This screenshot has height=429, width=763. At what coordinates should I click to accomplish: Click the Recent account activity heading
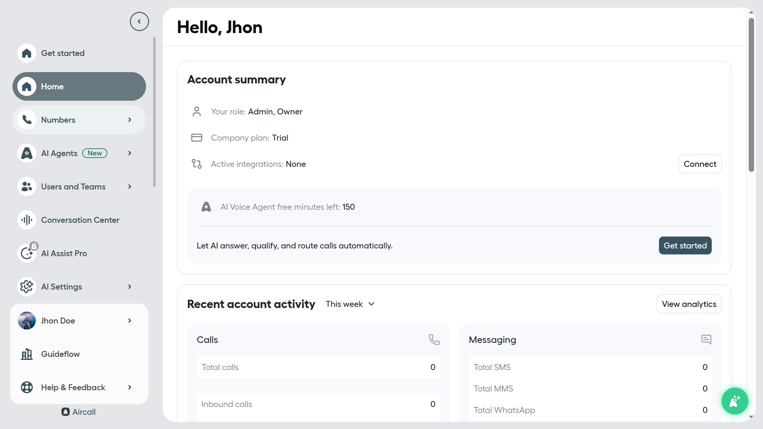pos(251,304)
